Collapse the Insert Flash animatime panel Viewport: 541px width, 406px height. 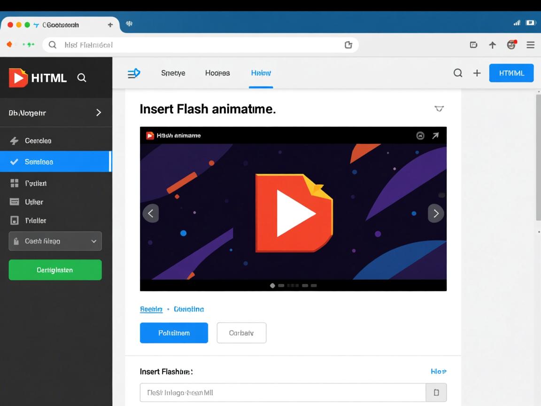tap(439, 109)
